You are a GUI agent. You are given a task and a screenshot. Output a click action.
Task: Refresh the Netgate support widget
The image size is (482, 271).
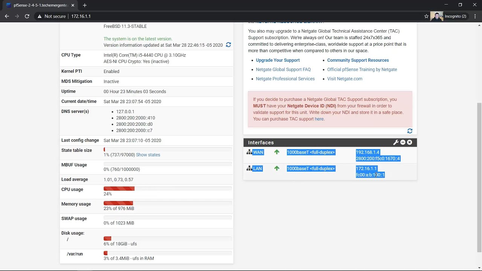(x=410, y=131)
